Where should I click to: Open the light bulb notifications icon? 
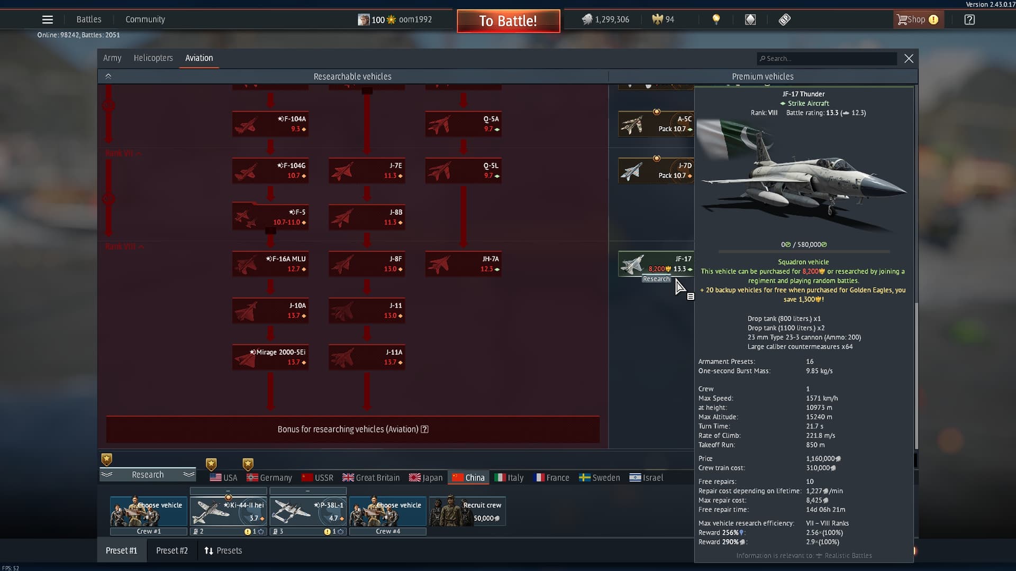(716, 19)
